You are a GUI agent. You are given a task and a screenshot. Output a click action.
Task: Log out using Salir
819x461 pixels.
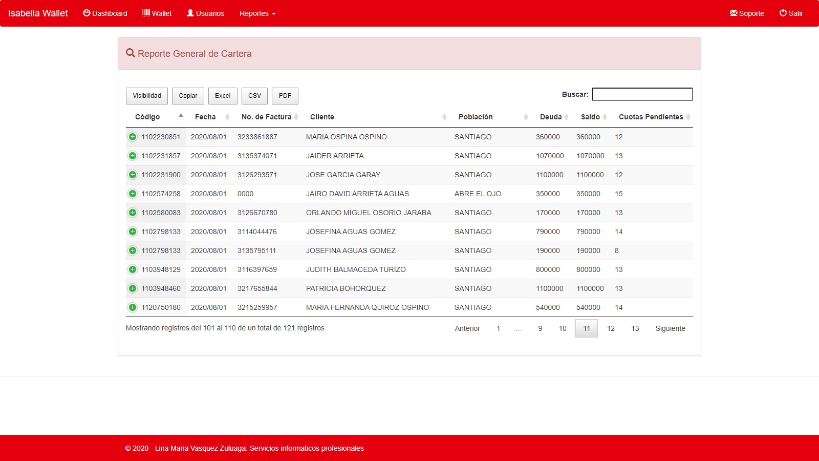click(x=791, y=13)
